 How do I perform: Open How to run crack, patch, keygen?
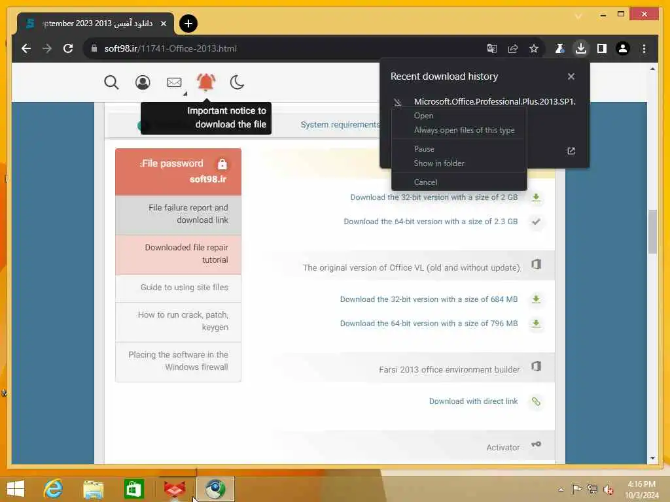[178, 321]
